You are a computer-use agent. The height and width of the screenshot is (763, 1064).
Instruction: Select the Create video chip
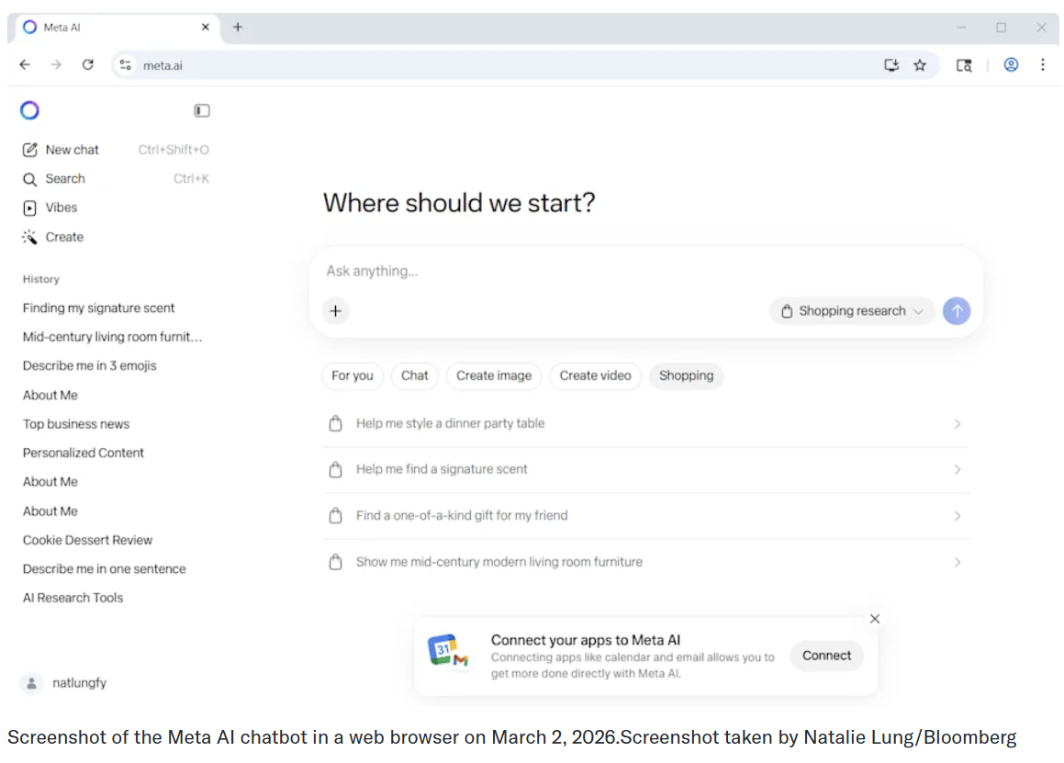click(x=595, y=376)
